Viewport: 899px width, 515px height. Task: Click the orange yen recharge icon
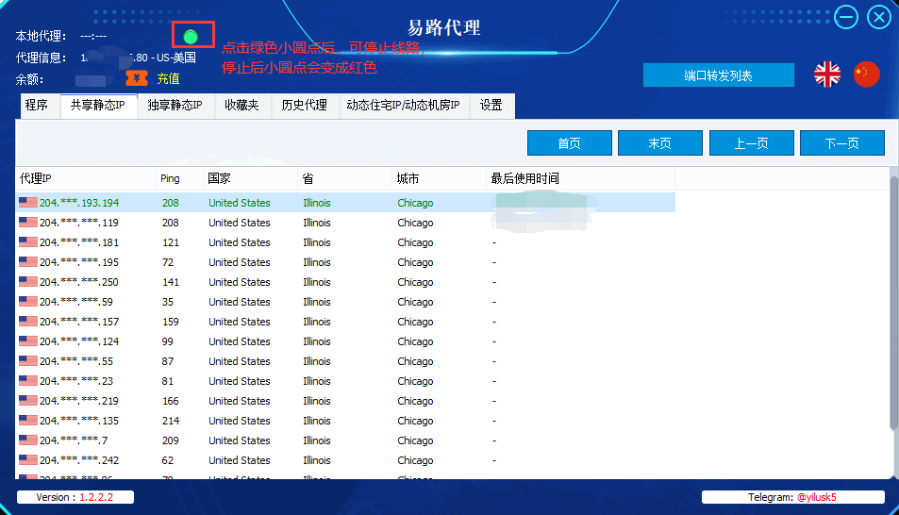tap(137, 78)
